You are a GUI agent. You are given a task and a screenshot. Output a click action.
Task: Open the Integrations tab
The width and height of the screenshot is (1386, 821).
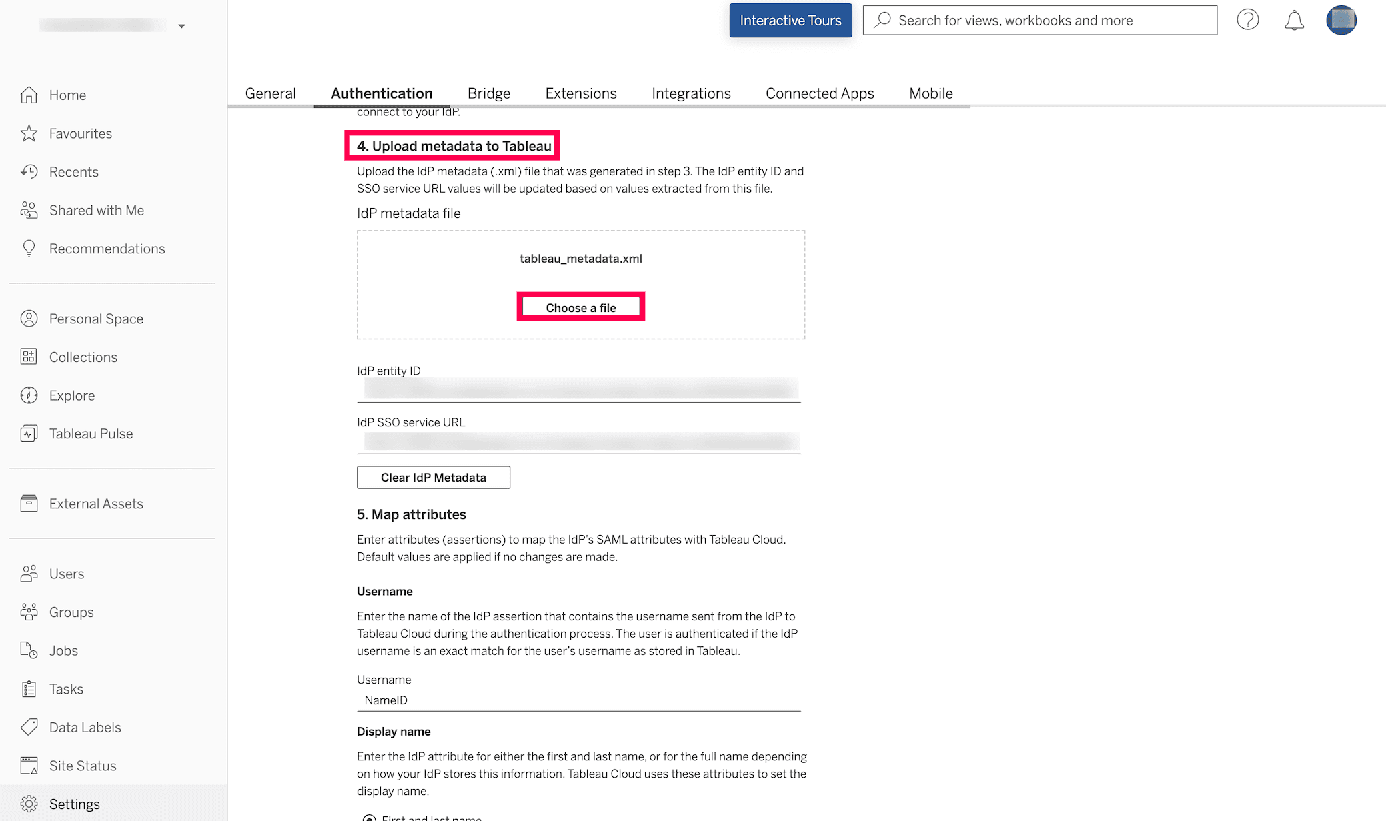(690, 93)
